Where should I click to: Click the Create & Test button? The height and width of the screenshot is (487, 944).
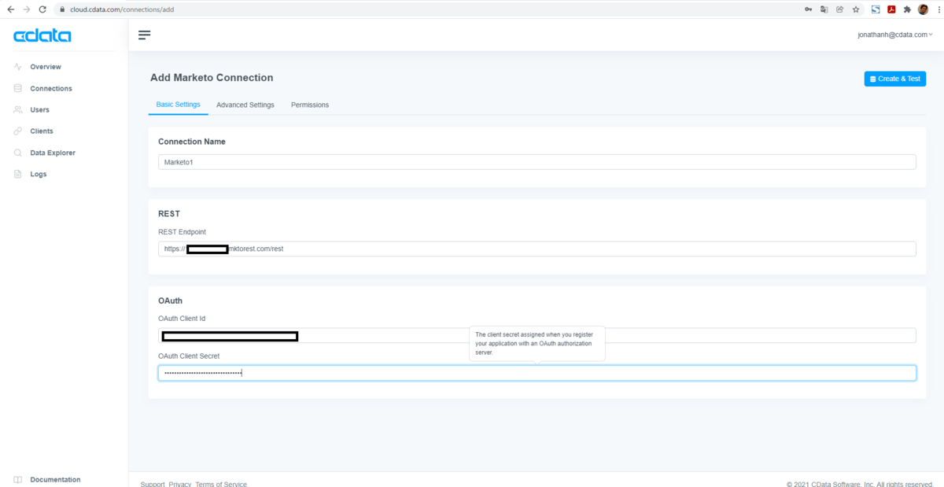click(x=894, y=79)
